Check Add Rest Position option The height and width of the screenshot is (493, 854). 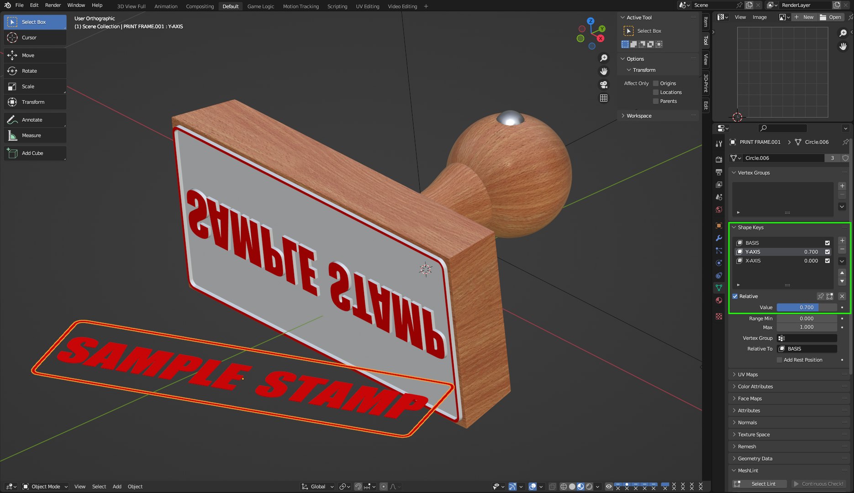point(780,360)
